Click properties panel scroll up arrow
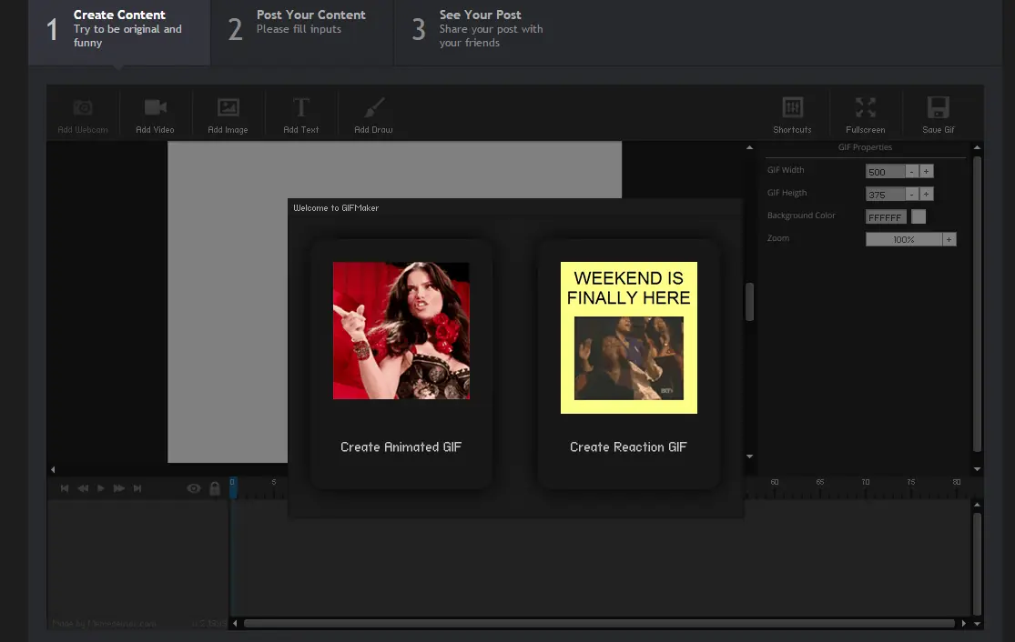The height and width of the screenshot is (642, 1015). pos(977,147)
